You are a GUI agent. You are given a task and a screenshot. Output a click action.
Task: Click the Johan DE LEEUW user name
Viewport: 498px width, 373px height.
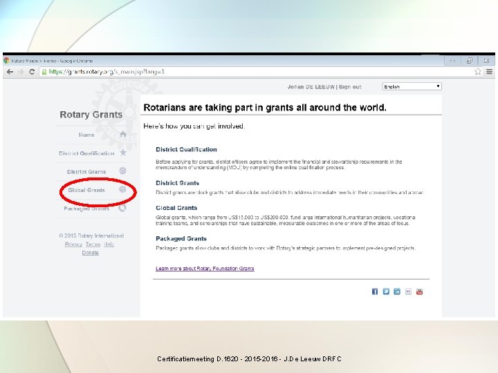coord(311,87)
